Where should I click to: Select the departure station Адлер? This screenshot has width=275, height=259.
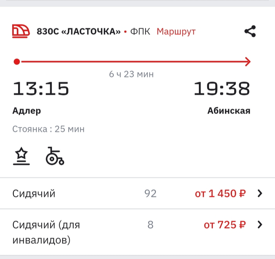(27, 111)
